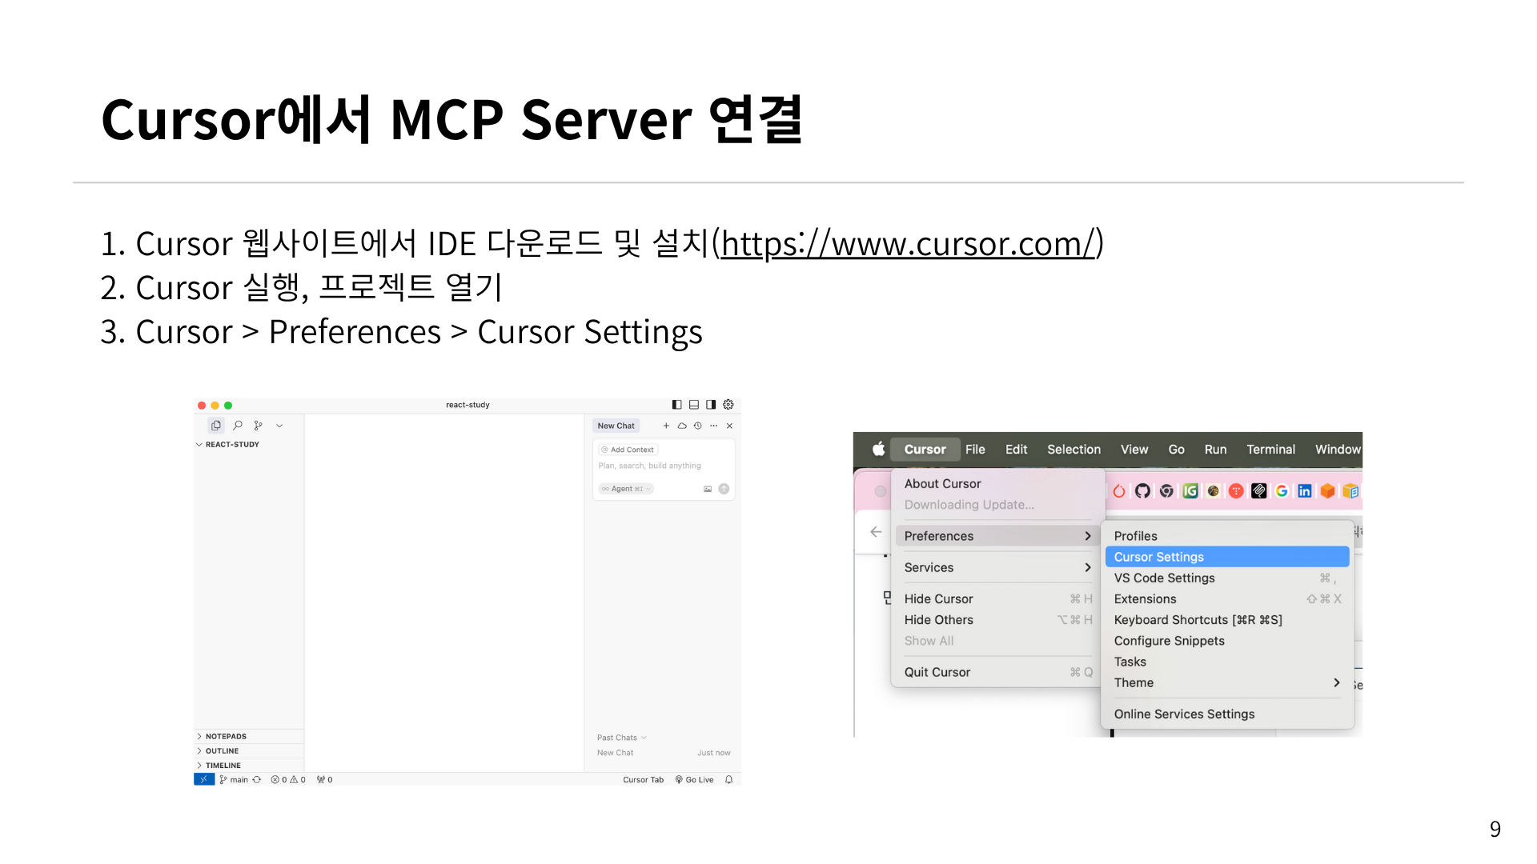The width and height of the screenshot is (1537, 864).
Task: Click the plus icon for new chat
Action: [666, 426]
